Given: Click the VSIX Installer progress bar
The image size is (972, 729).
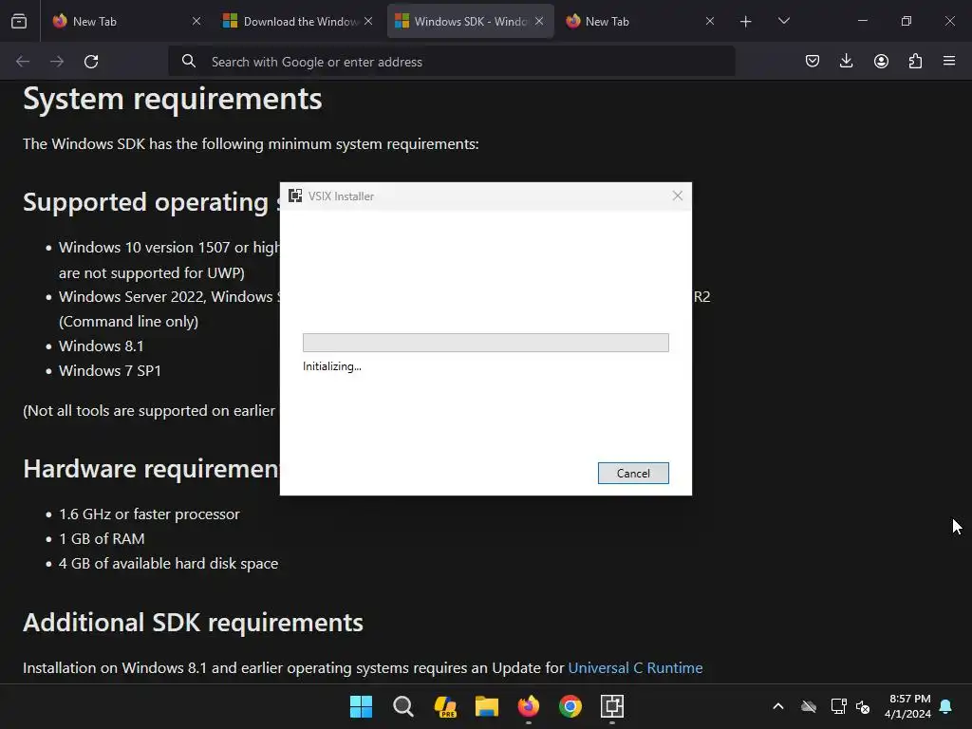Looking at the screenshot, I should [x=485, y=343].
